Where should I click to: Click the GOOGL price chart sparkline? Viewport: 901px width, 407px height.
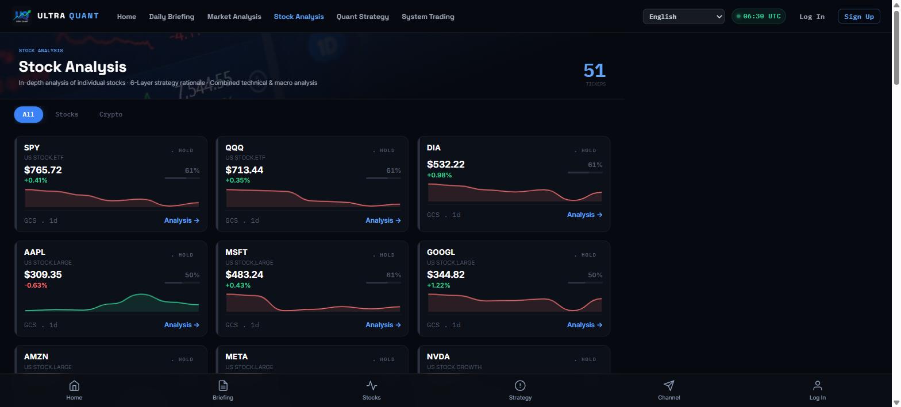515,303
